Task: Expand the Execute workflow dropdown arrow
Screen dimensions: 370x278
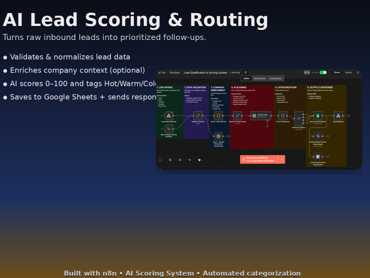Action: pos(282,159)
